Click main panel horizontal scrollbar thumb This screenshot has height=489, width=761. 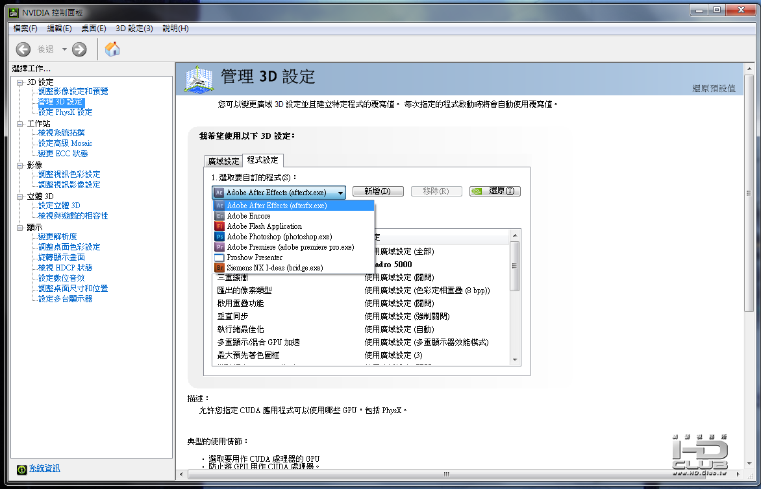pyautogui.click(x=446, y=474)
